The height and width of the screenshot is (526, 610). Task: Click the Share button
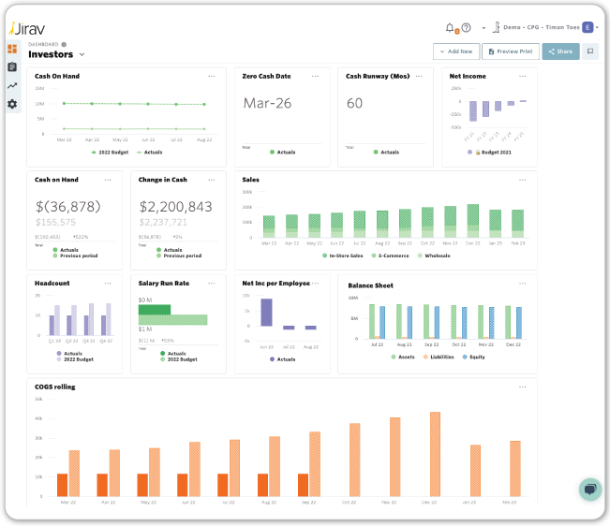[560, 51]
